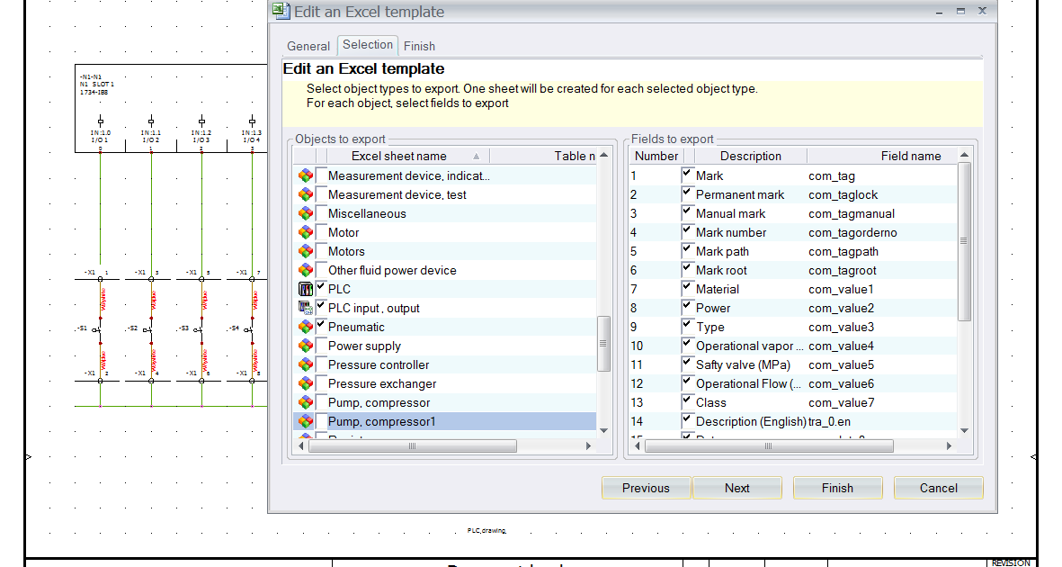This screenshot has width=1062, height=567.
Task: Click right arrow of fields horizontal scrollbar
Action: (949, 446)
